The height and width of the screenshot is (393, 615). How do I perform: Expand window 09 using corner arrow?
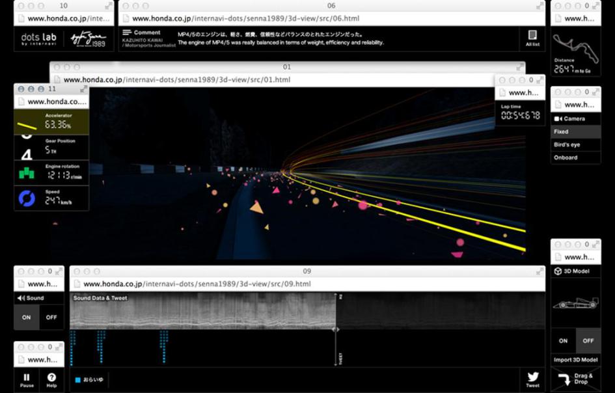[540, 271]
